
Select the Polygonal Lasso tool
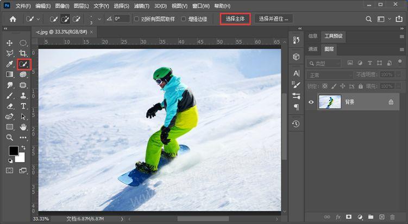[x=10, y=53]
